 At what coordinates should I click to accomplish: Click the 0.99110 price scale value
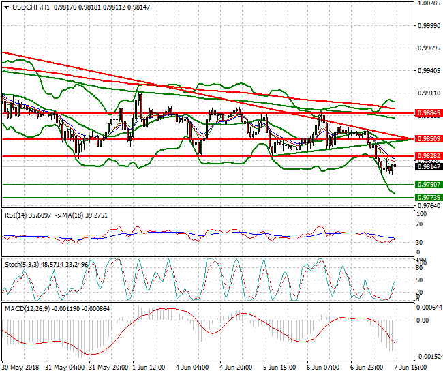tap(429, 93)
